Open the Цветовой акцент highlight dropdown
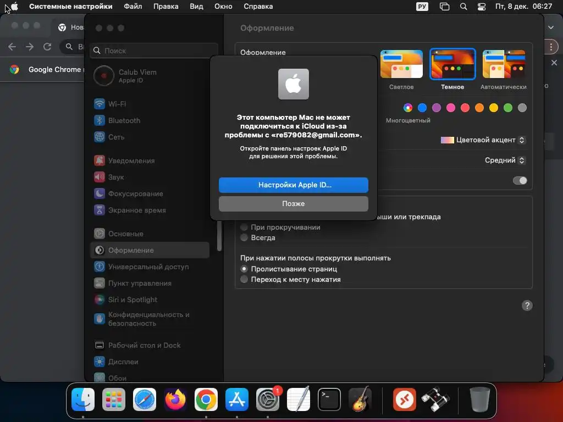The height and width of the screenshot is (422, 563). coord(483,140)
